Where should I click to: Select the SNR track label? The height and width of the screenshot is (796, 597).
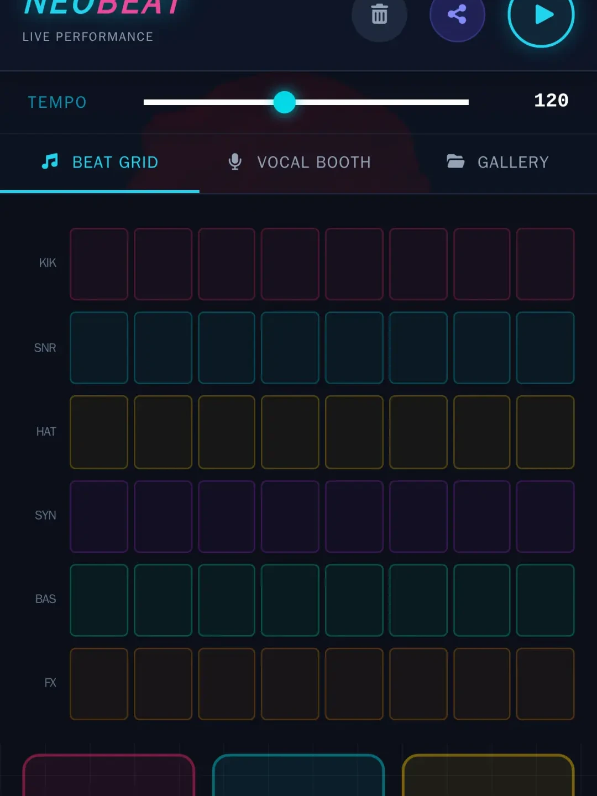pos(45,348)
